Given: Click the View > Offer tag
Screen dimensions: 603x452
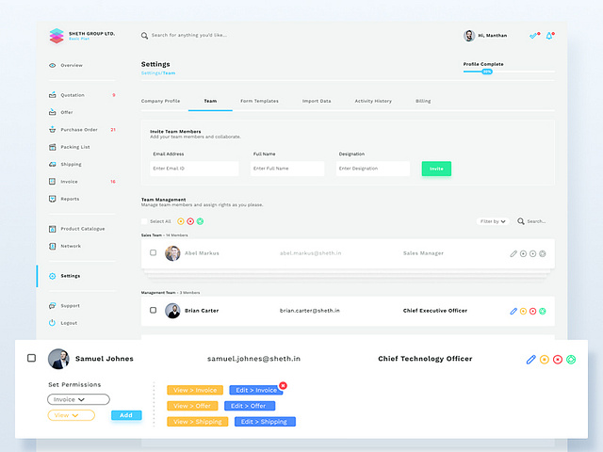Looking at the screenshot, I should (192, 406).
